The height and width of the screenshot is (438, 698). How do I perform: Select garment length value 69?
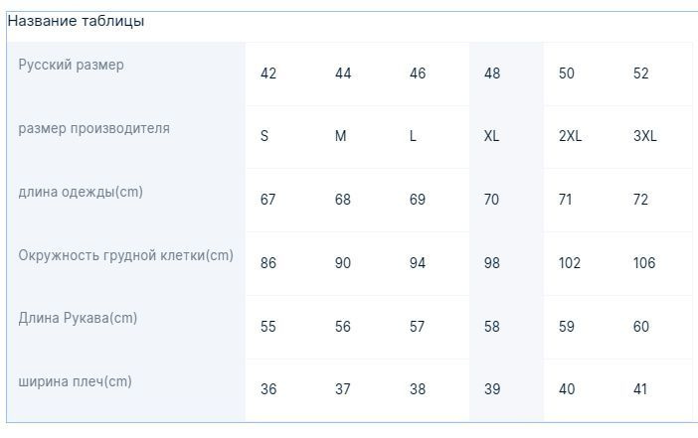pyautogui.click(x=418, y=200)
